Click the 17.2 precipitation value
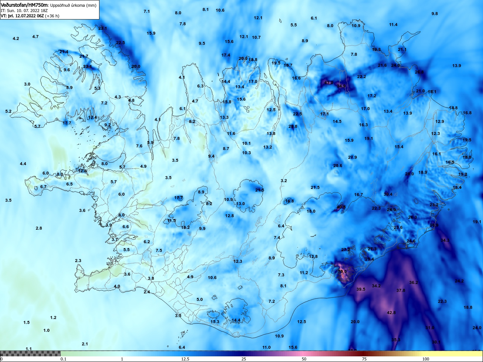The width and height of the screenshot is (483, 362). pyautogui.click(x=372, y=96)
